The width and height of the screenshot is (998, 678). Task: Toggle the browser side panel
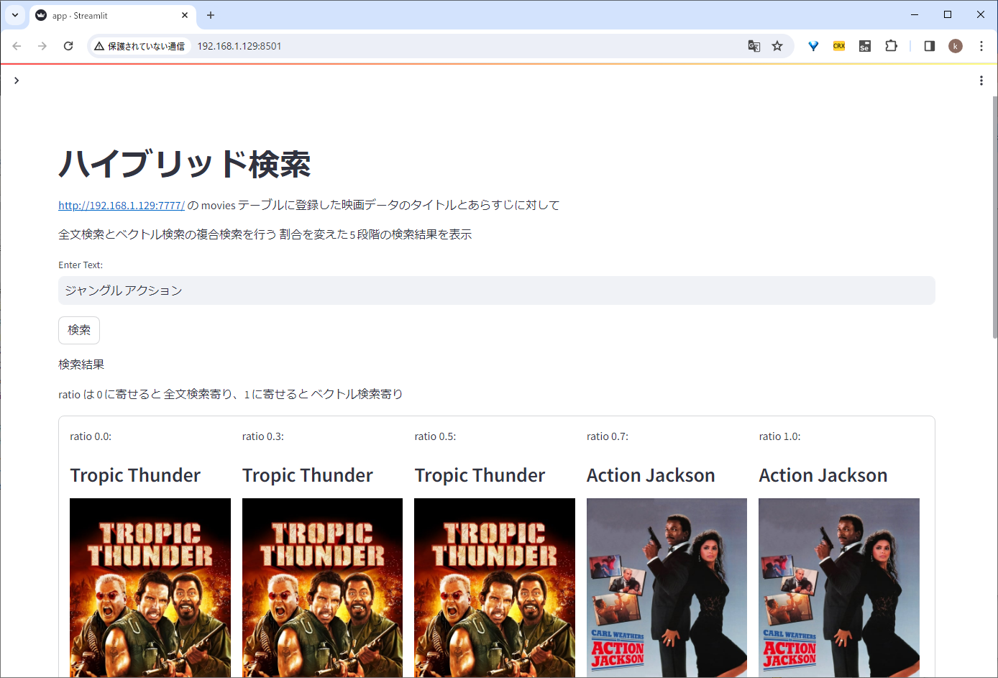(x=929, y=46)
